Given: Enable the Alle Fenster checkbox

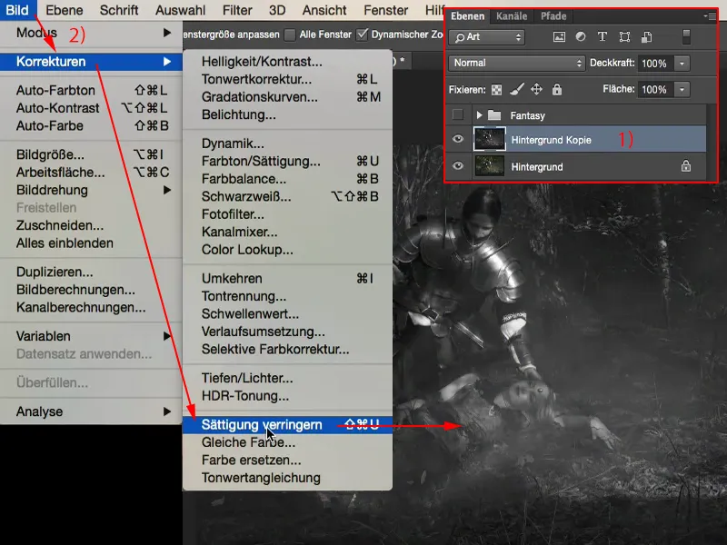Looking at the screenshot, I should click(290, 35).
